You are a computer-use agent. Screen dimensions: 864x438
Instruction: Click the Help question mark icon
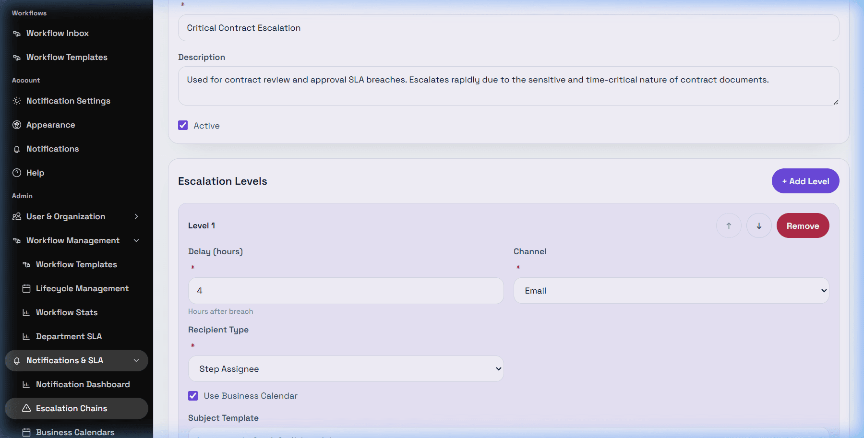click(17, 173)
